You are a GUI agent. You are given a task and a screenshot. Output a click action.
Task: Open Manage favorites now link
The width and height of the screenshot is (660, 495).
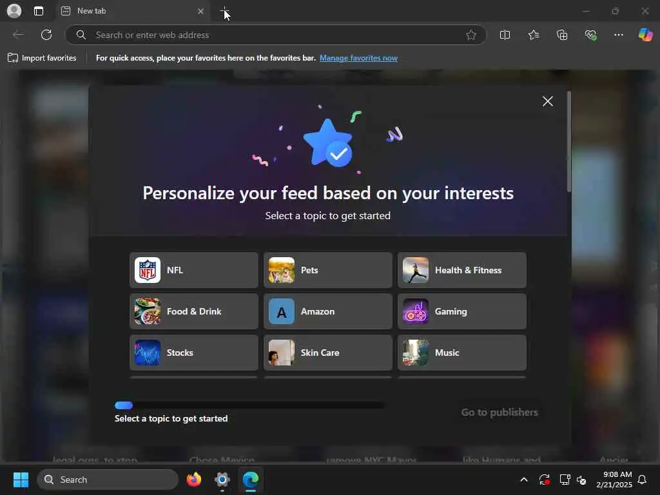pos(358,58)
